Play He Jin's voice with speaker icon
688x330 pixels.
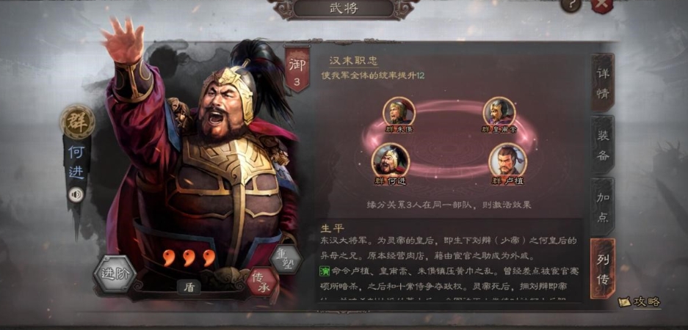coord(76,194)
